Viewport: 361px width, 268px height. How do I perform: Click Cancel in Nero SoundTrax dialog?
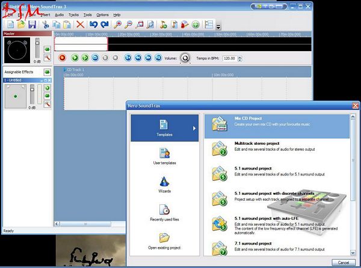tap(344, 263)
